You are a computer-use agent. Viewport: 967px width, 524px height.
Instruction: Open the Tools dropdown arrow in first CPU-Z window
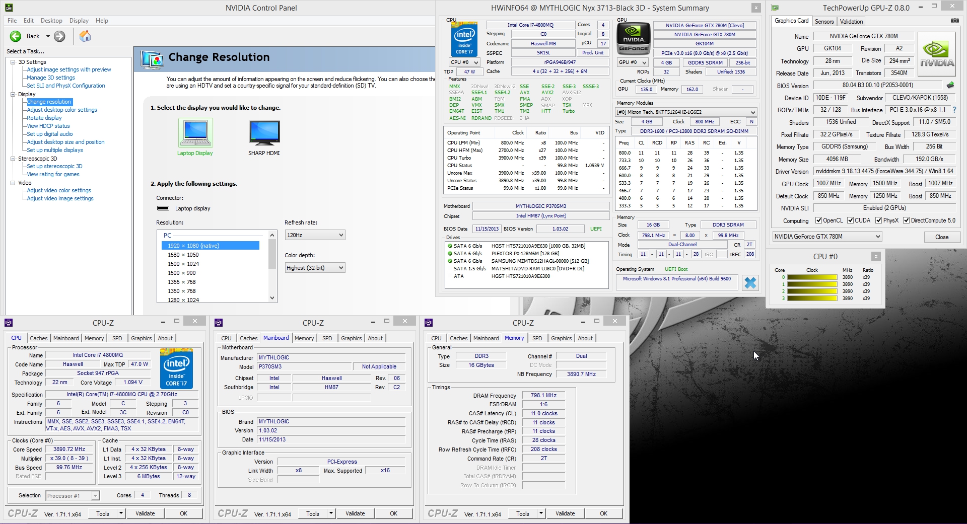[121, 513]
